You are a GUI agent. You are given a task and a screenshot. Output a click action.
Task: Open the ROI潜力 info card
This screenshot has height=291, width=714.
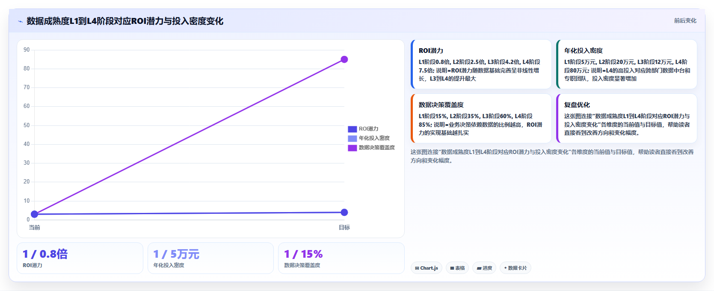click(481, 64)
